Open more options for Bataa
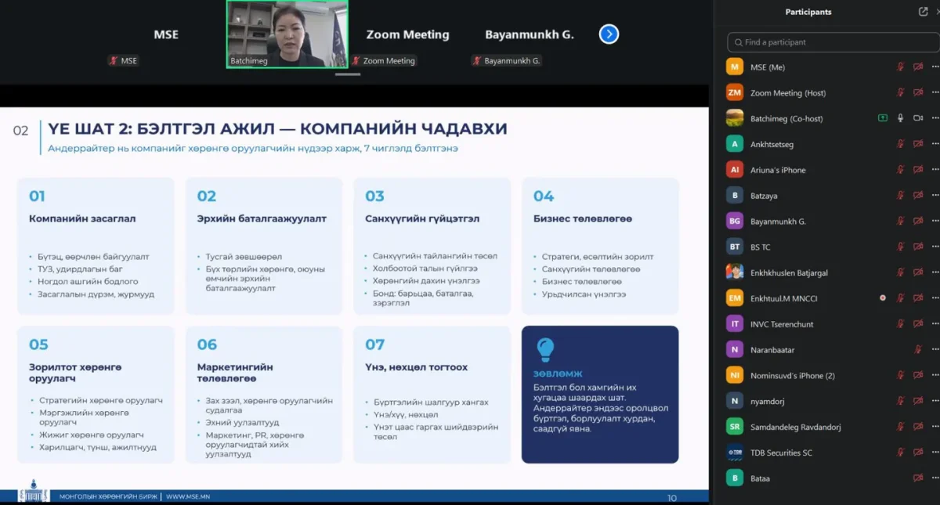Viewport: 940px width, 505px height. point(935,478)
